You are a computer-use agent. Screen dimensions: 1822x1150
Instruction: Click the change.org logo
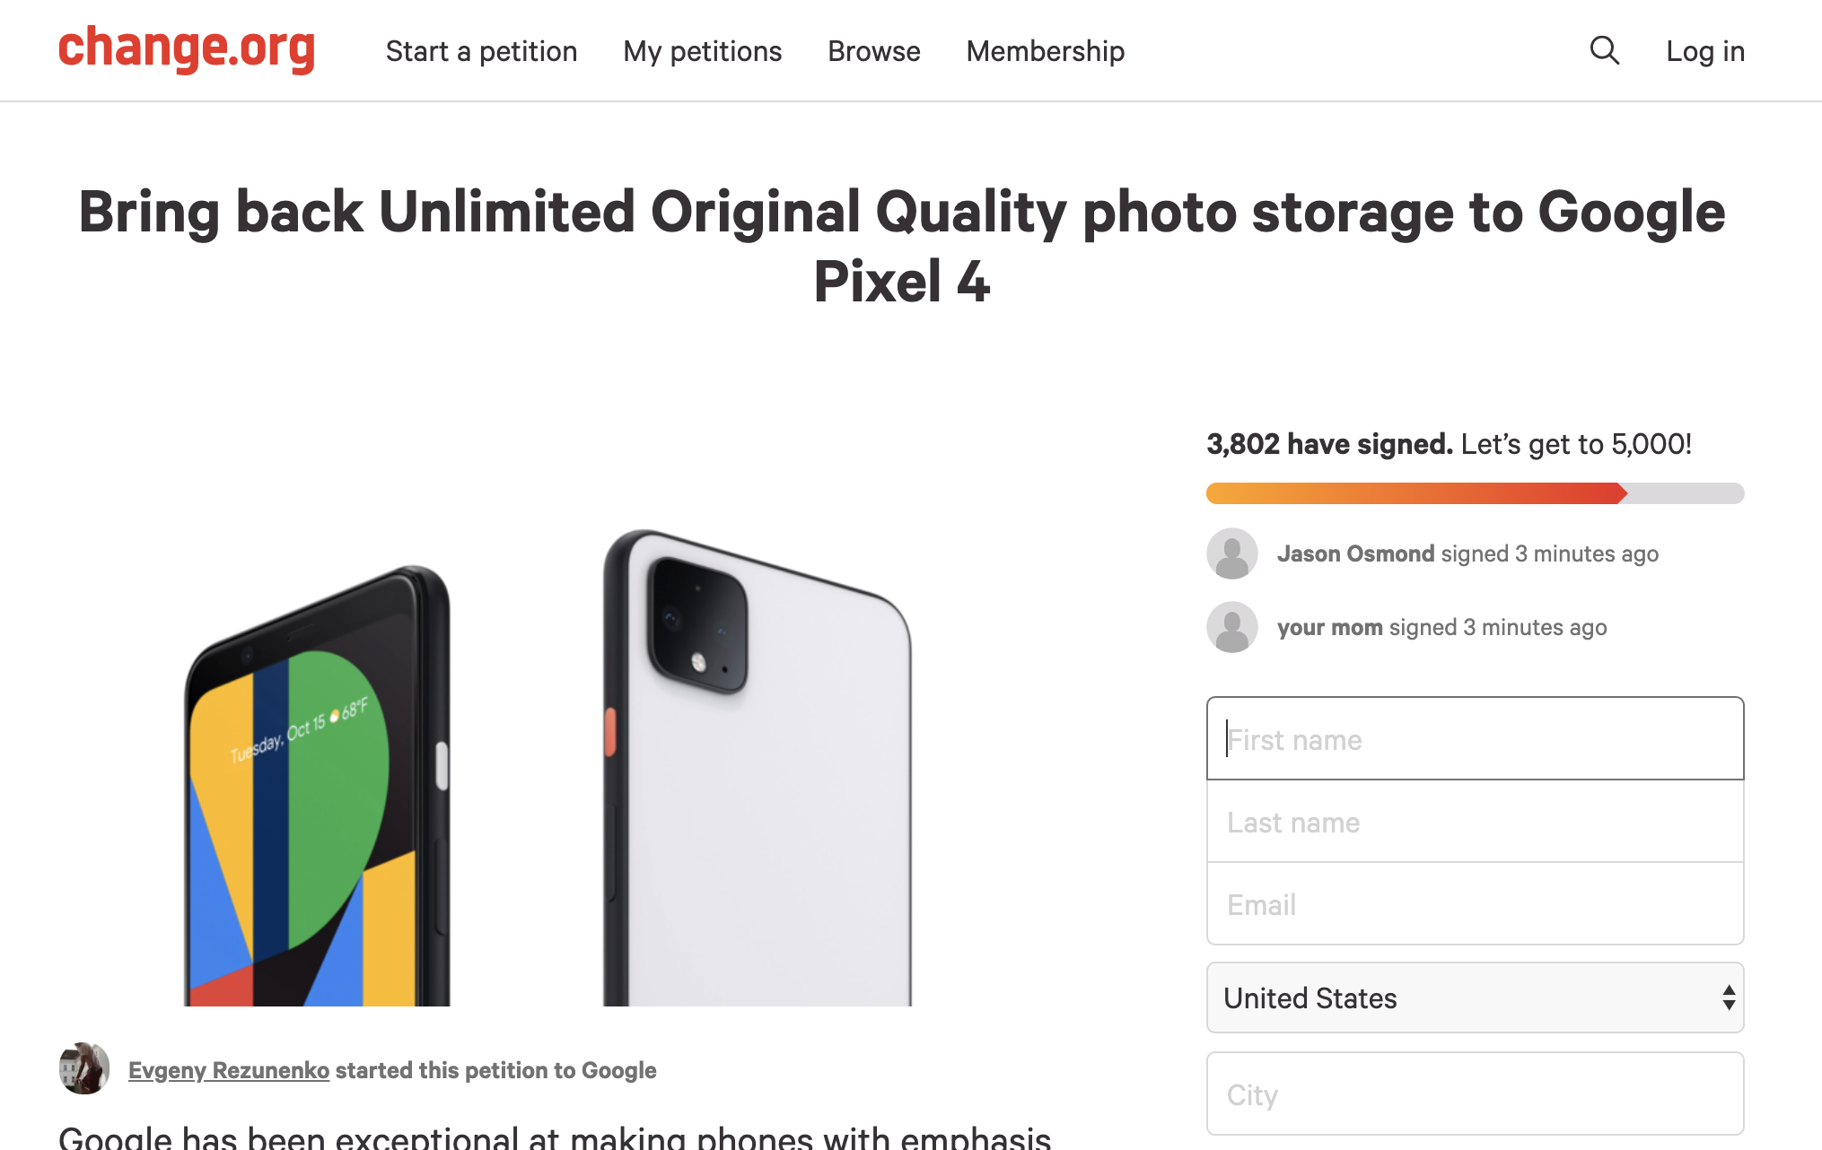[x=187, y=48]
